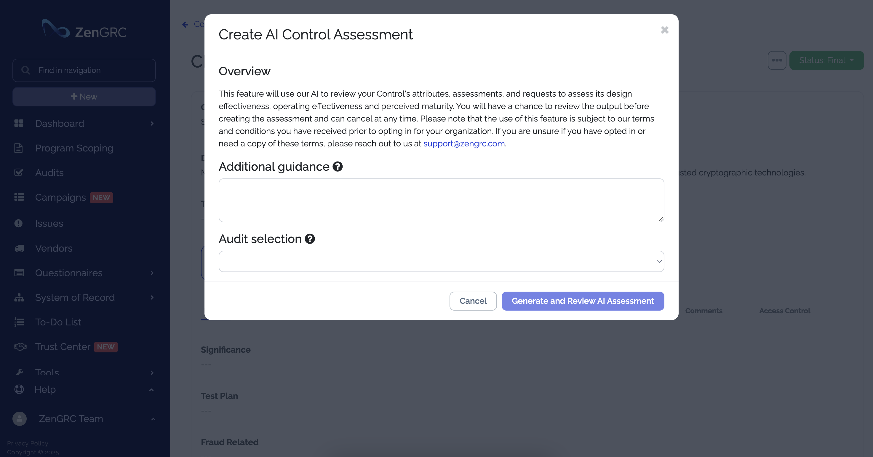Click the Issues exclamation icon
The image size is (873, 457).
tap(19, 223)
